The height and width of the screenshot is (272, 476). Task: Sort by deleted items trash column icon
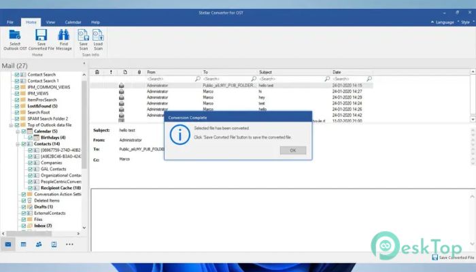[x=97, y=72]
